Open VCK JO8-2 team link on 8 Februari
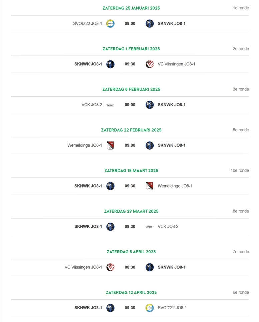Viewport: 259px width, 322px height. coord(92,105)
